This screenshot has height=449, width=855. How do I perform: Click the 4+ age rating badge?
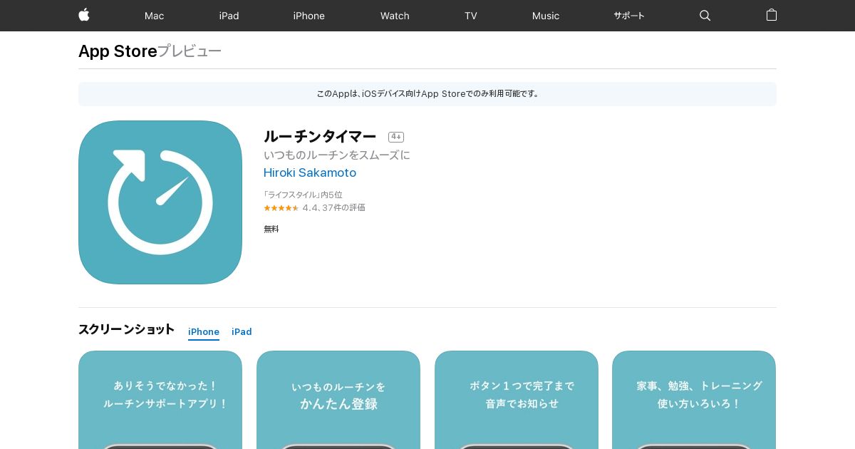click(396, 137)
